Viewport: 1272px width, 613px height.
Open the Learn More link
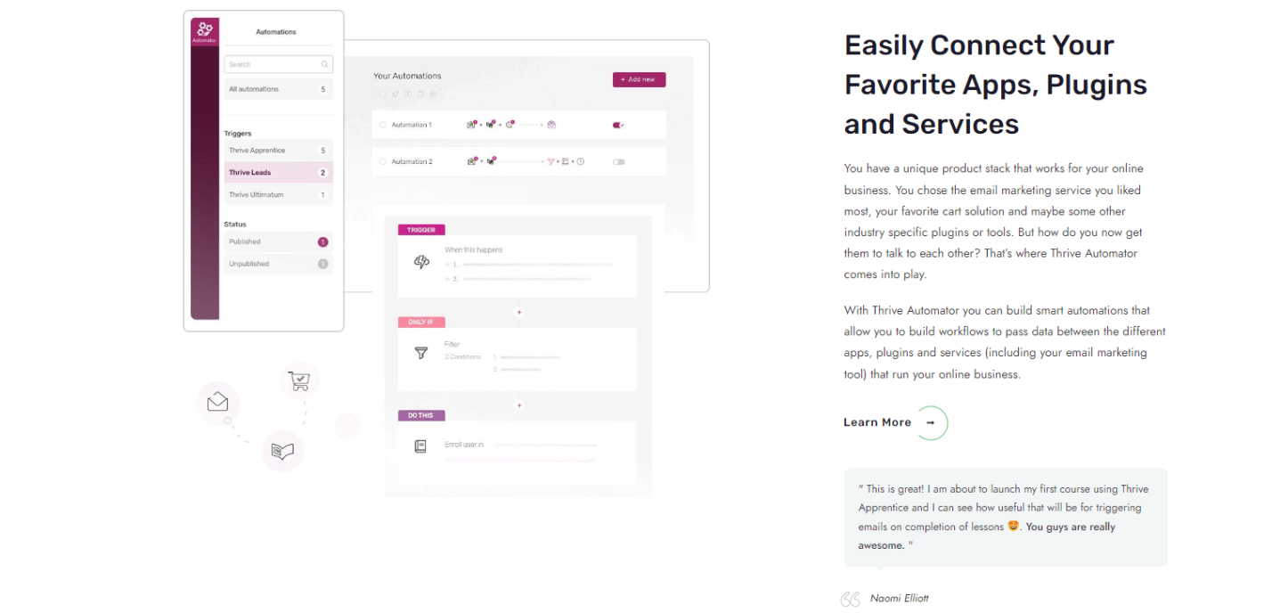[x=877, y=422]
